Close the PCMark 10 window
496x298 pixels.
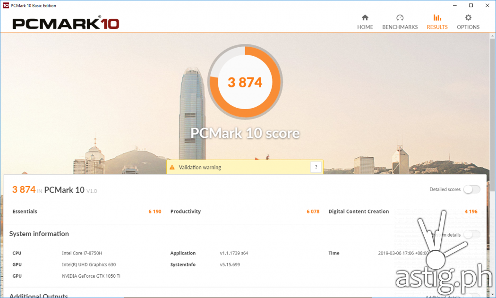487,5
